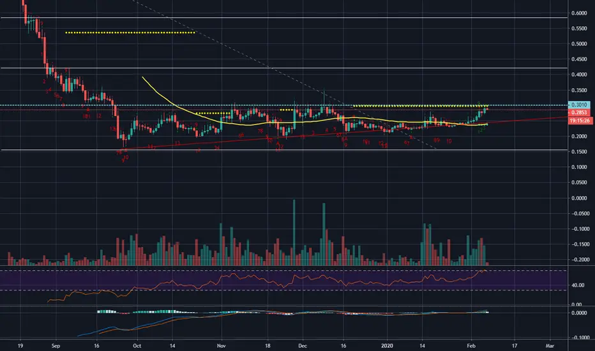Select the top white horizontal line near 0.5850

pos(285,17)
